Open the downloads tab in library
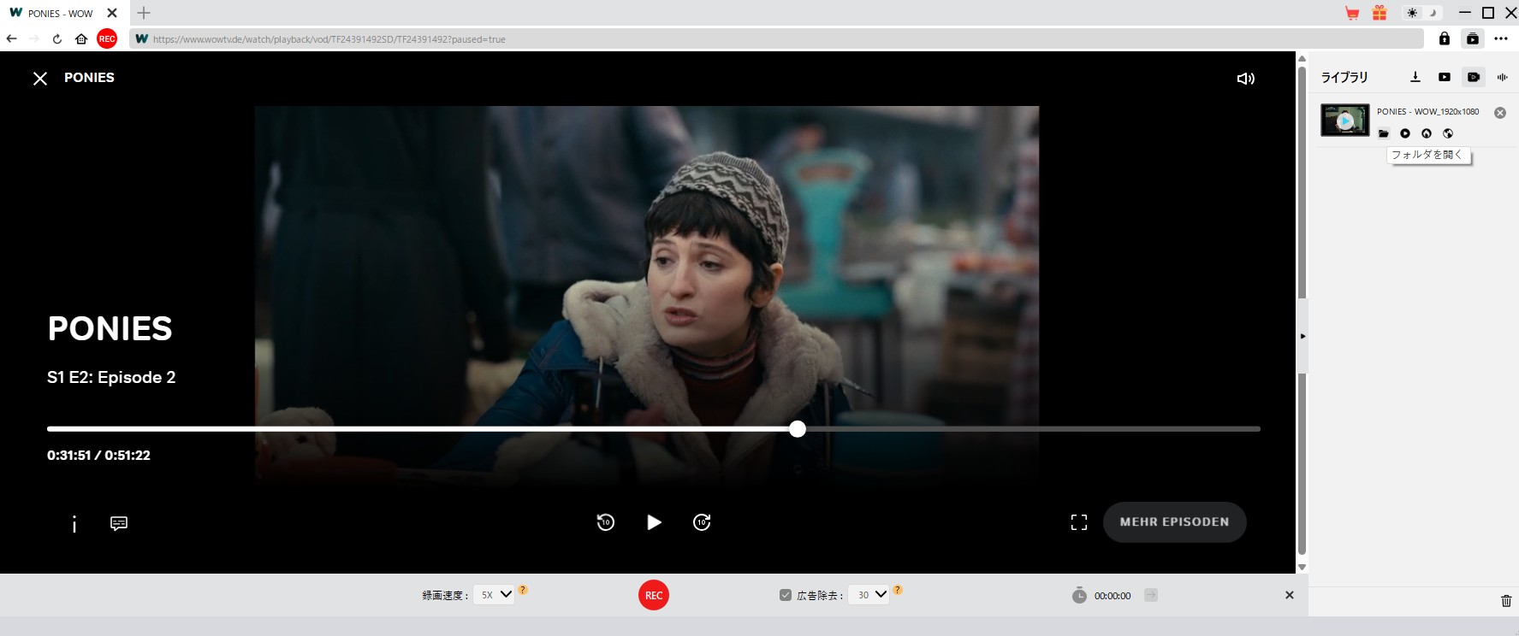1519x636 pixels. click(1415, 77)
